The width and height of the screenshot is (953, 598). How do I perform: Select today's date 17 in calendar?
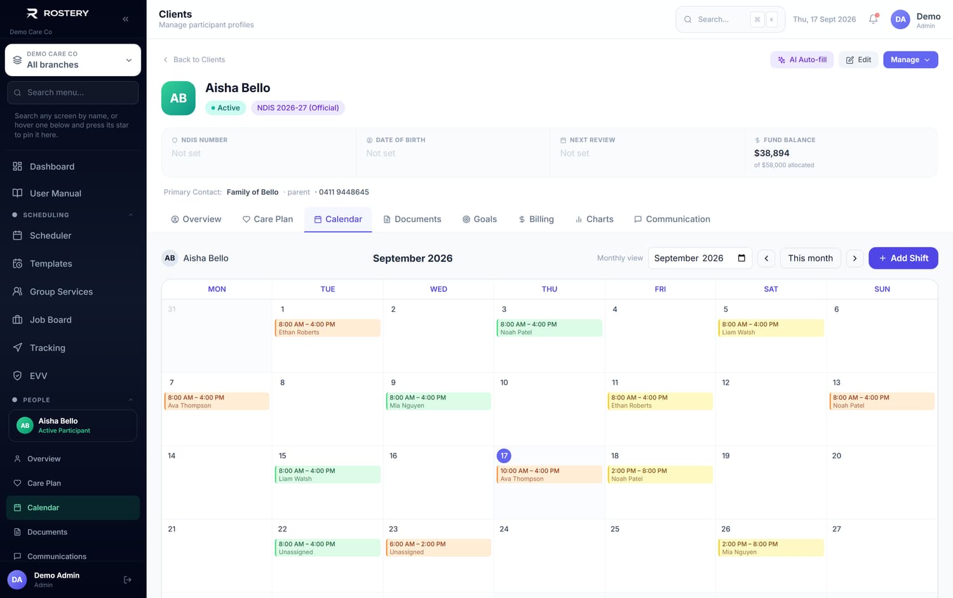pos(504,456)
